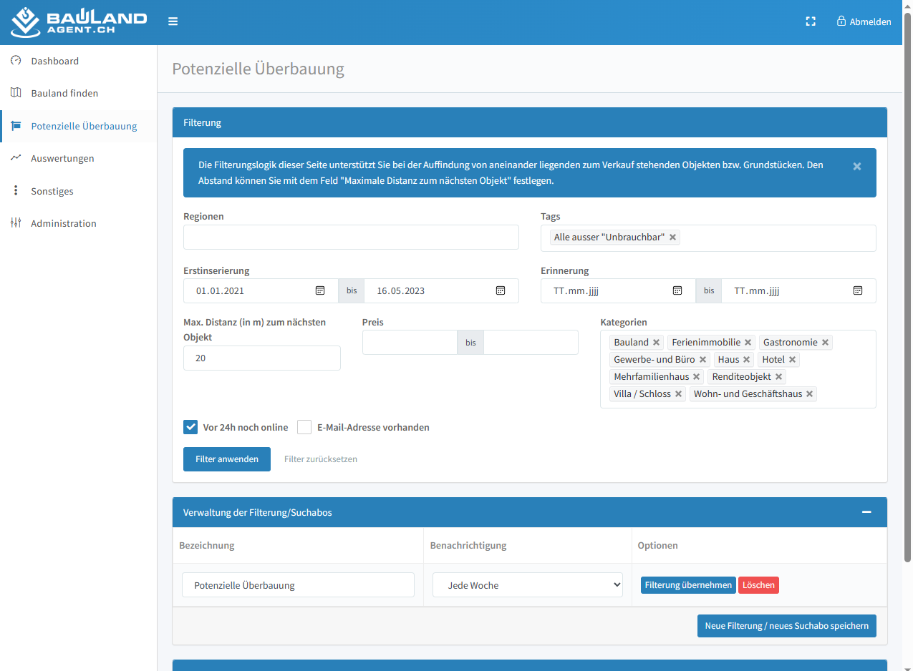Screen dimensions: 913x671
Task: Open Auswertungen in the sidebar
Action: coord(62,158)
